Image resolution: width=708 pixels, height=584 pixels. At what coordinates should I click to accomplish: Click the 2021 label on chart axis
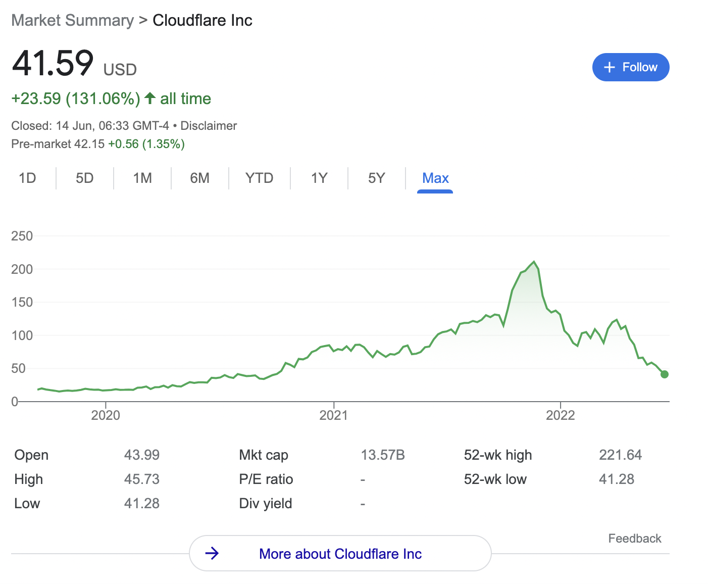pos(334,415)
